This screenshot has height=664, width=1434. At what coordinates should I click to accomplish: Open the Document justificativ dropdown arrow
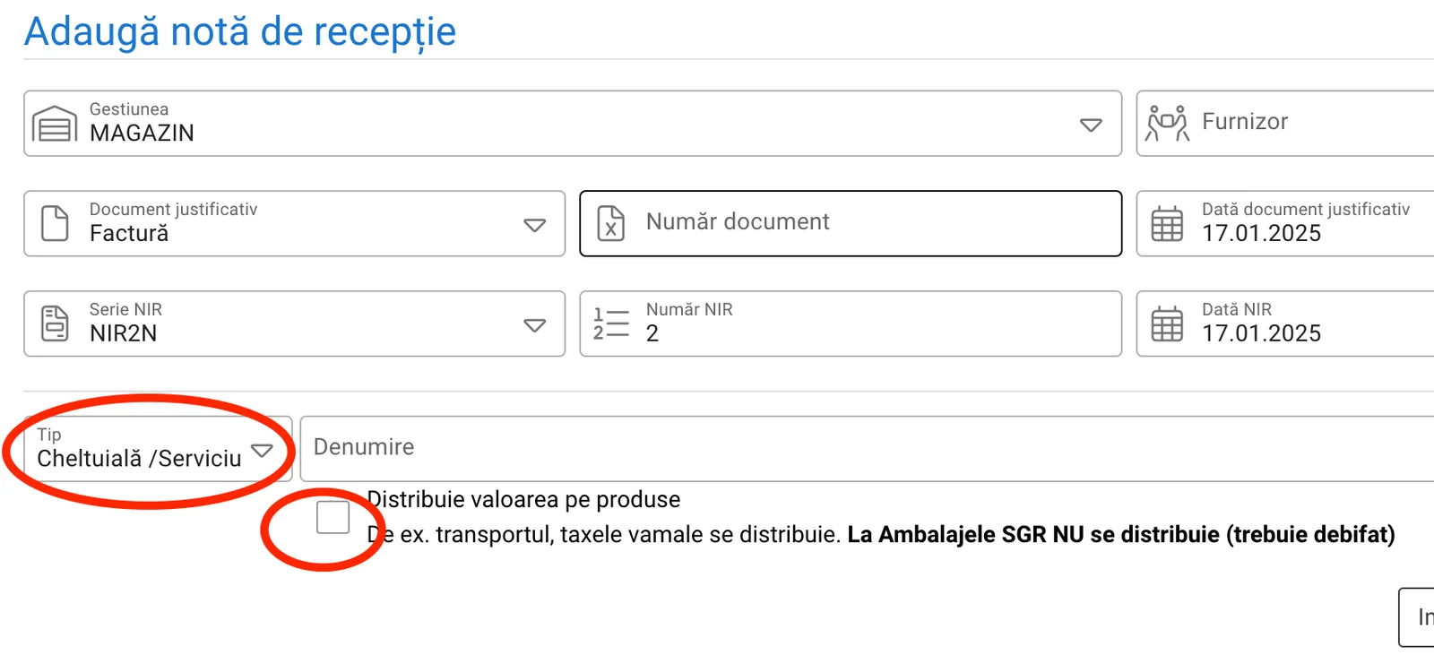(535, 225)
